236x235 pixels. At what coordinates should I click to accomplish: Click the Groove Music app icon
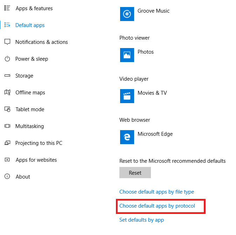click(127, 14)
